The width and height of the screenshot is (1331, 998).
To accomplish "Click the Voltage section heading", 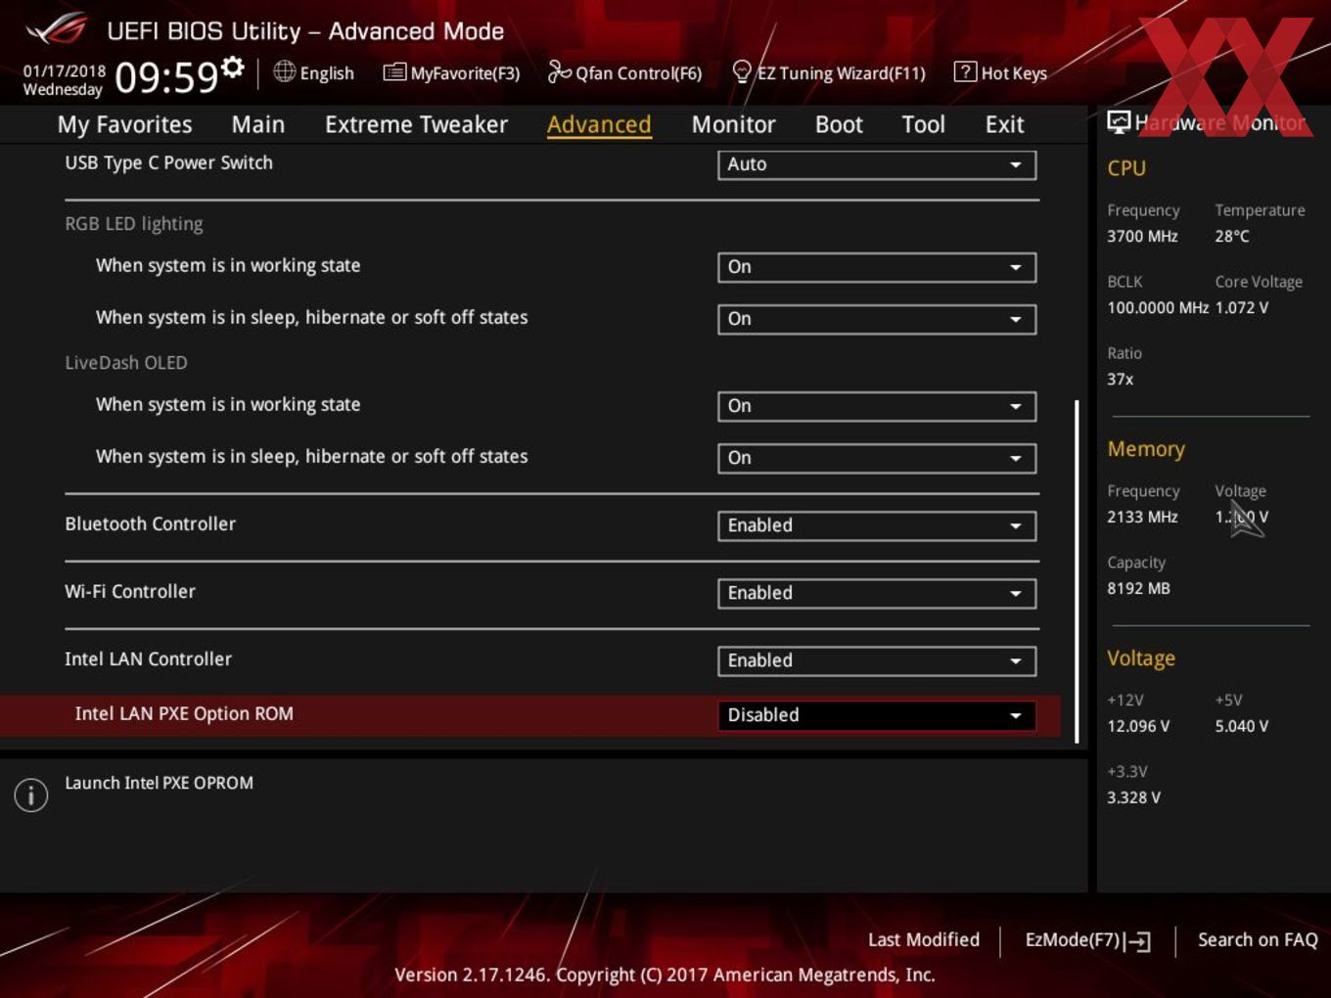I will click(x=1141, y=658).
